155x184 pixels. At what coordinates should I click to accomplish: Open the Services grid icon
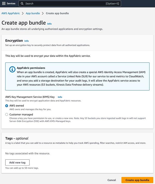click(x=4, y=4)
